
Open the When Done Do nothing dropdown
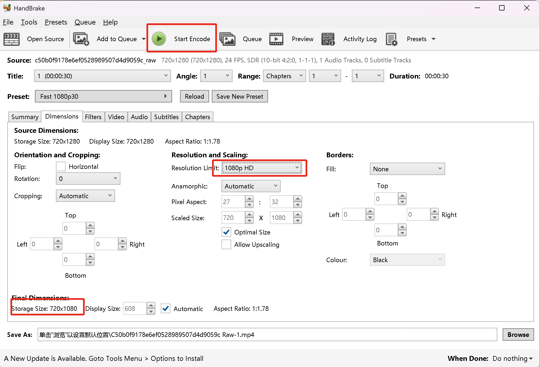click(513, 358)
